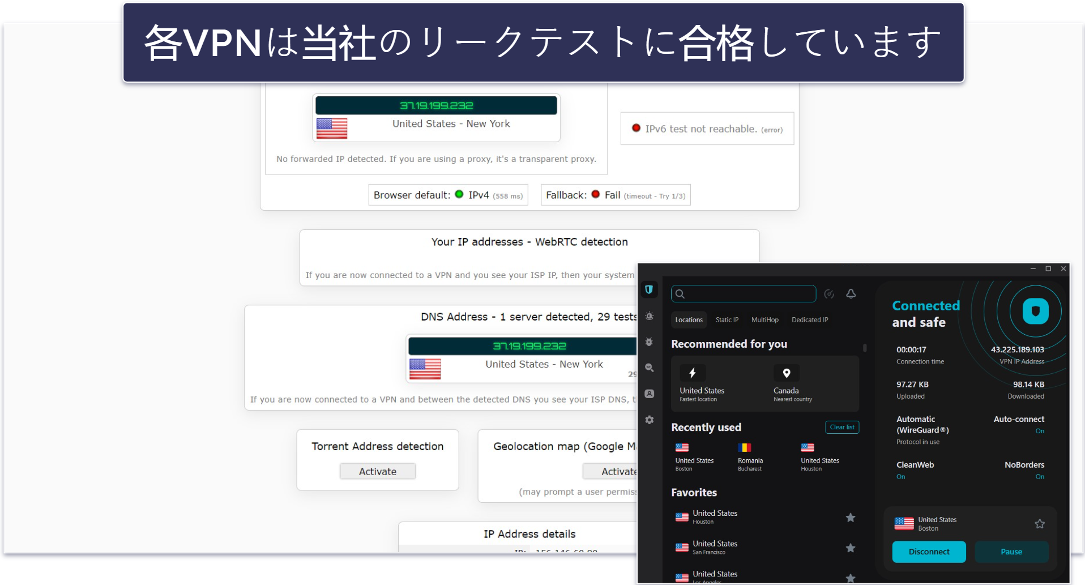Click the Clear list button
This screenshot has height=585, width=1085.
(842, 427)
